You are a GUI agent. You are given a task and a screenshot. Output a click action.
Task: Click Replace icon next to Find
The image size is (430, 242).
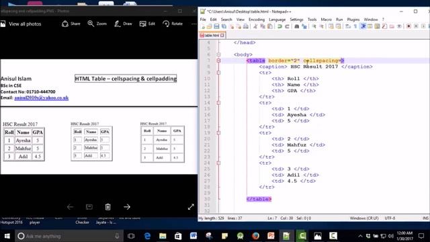(304, 27)
